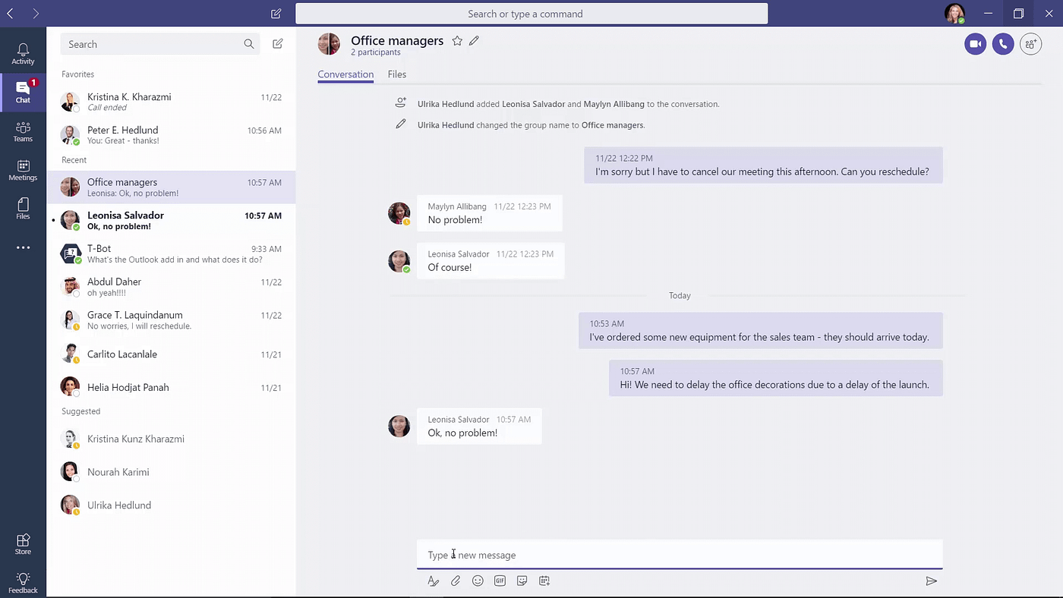This screenshot has width=1063, height=598.
Task: Send the message
Action: pos(931,581)
